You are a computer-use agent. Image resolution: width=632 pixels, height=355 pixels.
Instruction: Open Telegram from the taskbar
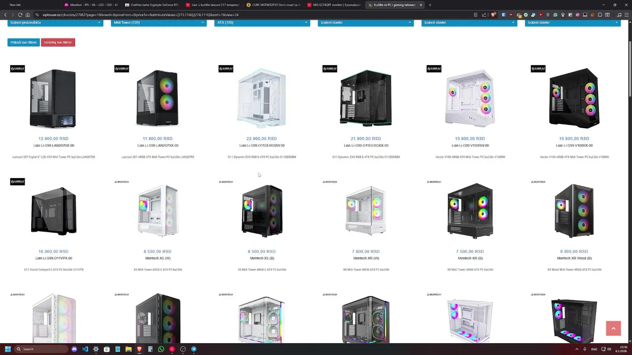[194, 349]
